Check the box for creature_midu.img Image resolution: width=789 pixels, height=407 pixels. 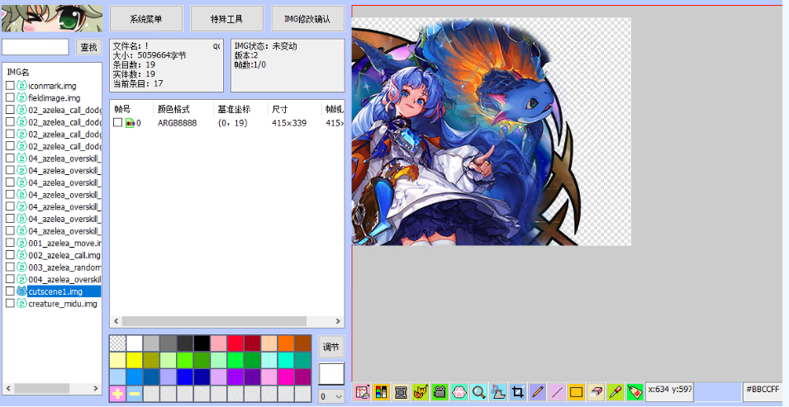pyautogui.click(x=10, y=303)
